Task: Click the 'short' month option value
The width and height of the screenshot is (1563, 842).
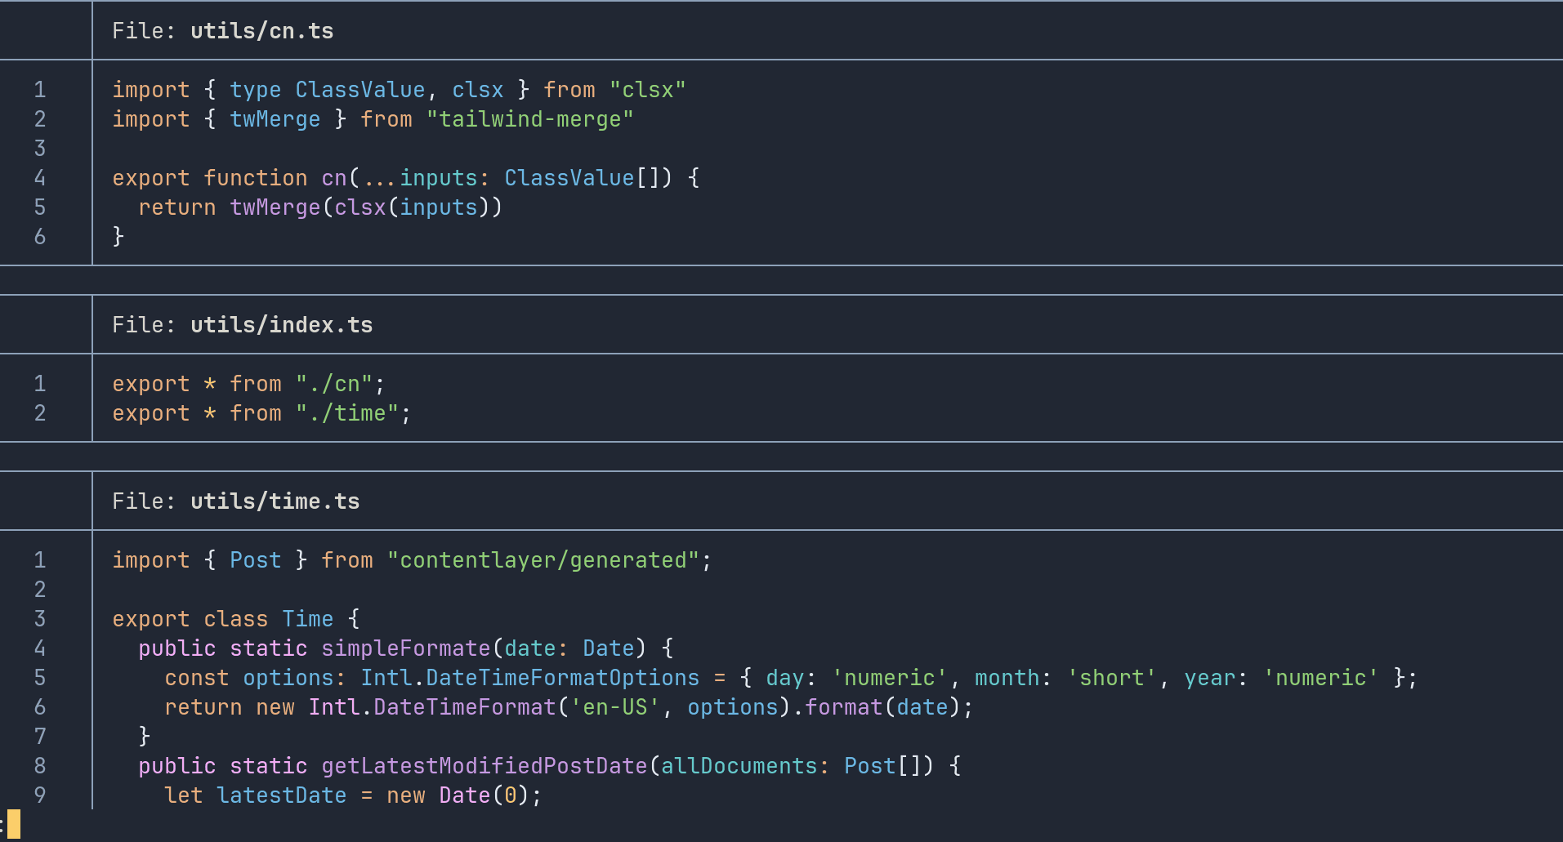Action: [x=1111, y=678]
